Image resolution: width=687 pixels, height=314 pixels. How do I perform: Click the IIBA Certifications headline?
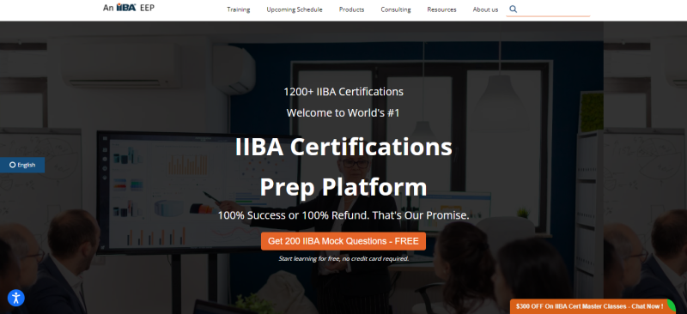(343, 147)
